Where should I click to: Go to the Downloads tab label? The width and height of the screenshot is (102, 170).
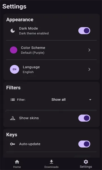[x=51, y=167]
